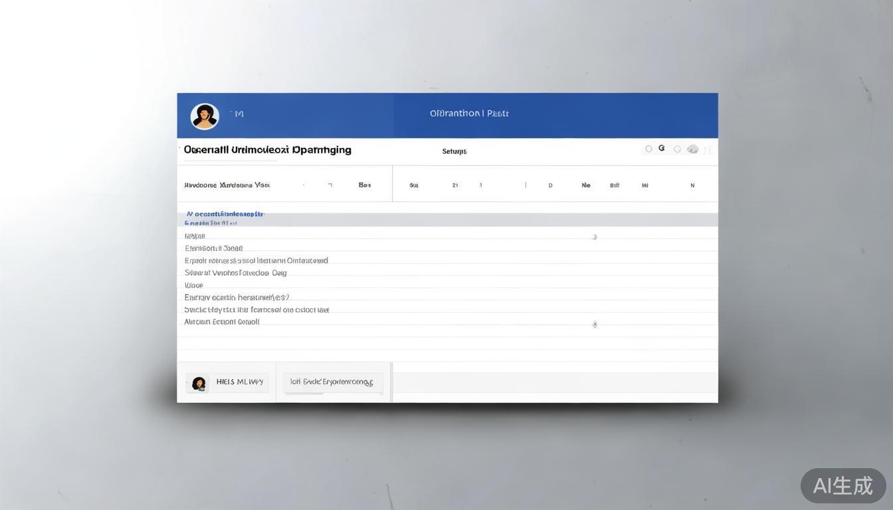Sort by the Bae column header
893x510 pixels.
click(365, 185)
